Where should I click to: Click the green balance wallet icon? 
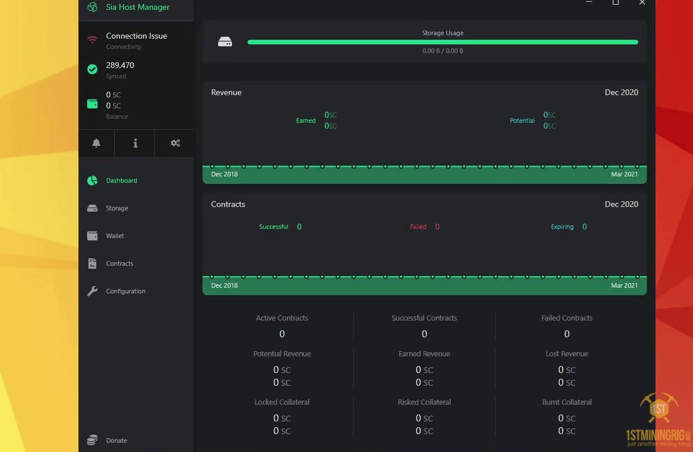point(92,104)
